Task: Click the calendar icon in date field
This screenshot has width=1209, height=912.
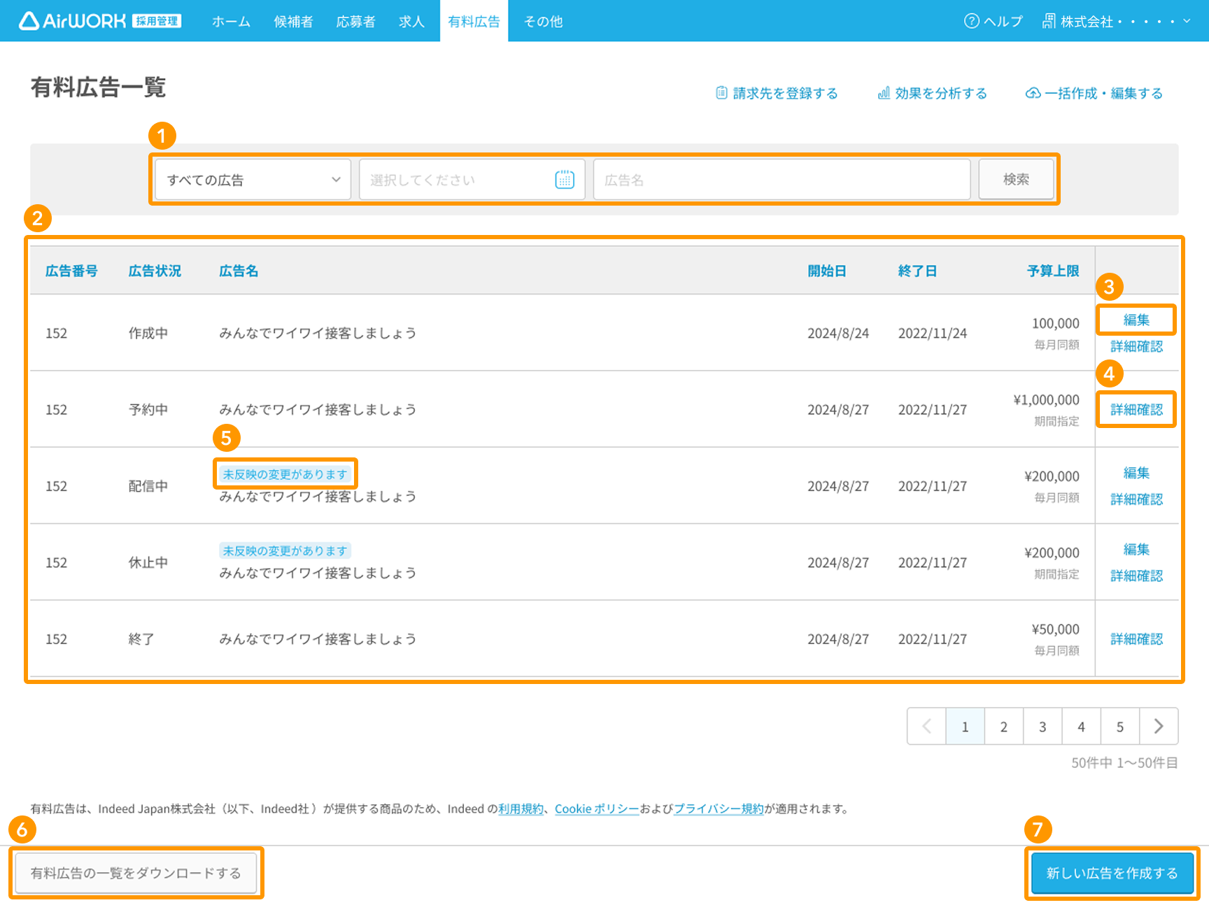Action: tap(565, 180)
